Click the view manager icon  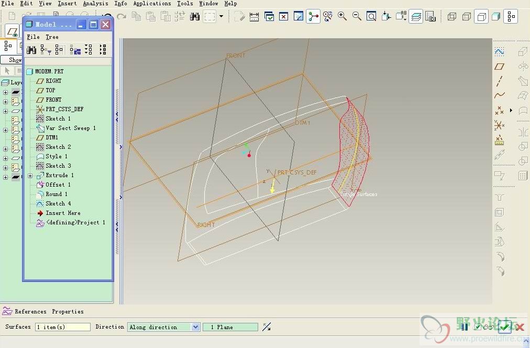pos(430,16)
